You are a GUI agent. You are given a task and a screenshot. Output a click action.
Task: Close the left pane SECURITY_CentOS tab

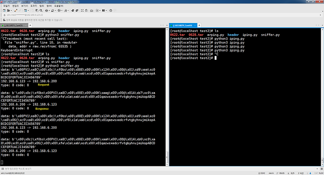pyautogui.click(x=26, y=25)
